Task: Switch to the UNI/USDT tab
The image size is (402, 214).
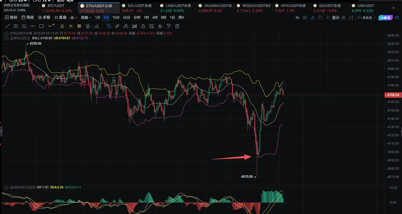Action: pos(369,8)
